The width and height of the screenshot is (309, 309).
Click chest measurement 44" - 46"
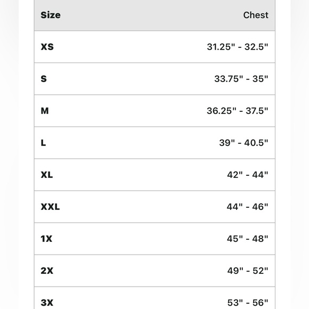coord(248,207)
